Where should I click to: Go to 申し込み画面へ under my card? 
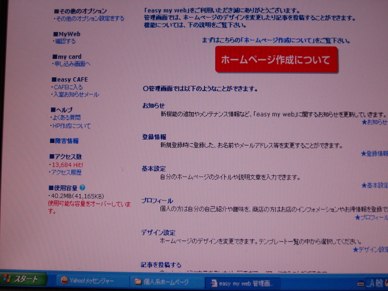click(x=72, y=64)
